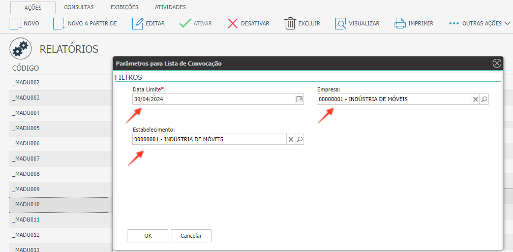Select Novo a Partir De icon
513x252 pixels.
pos(59,23)
